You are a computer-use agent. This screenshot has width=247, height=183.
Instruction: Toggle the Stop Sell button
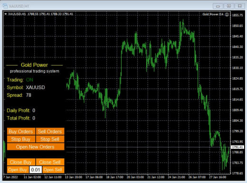click(50, 139)
